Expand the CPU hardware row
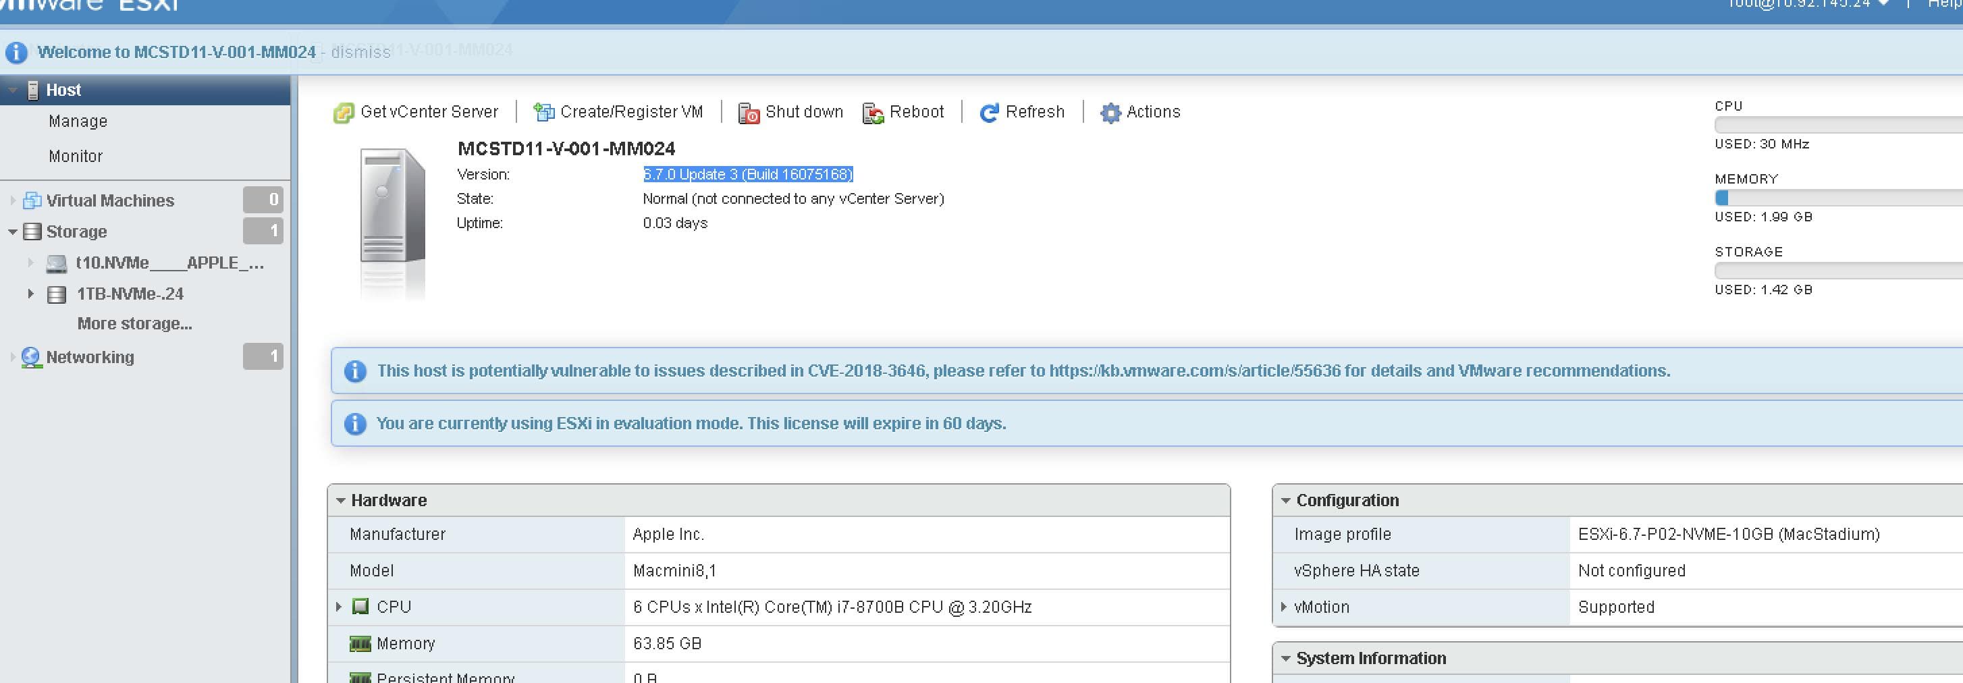The image size is (1963, 683). coord(340,607)
